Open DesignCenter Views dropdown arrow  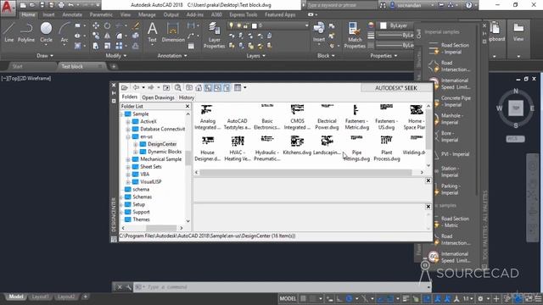[245, 88]
